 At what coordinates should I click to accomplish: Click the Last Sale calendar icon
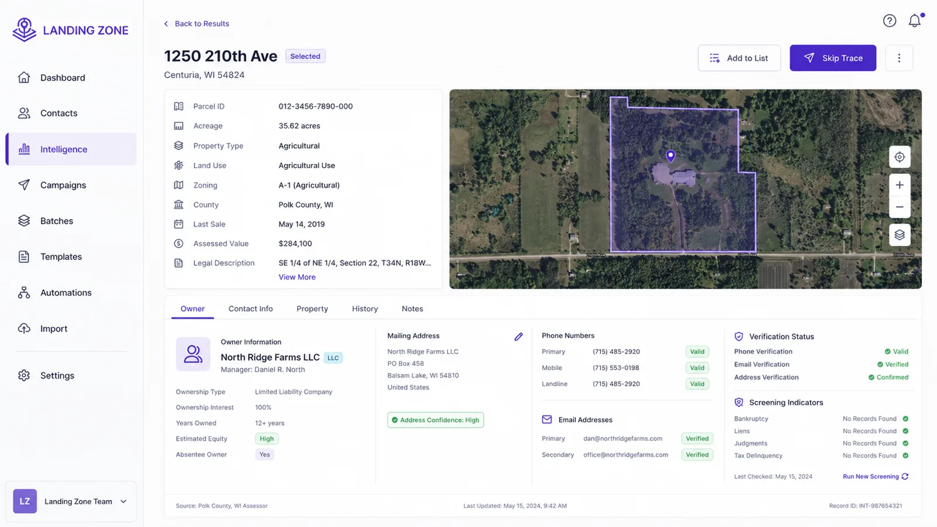[x=179, y=224]
